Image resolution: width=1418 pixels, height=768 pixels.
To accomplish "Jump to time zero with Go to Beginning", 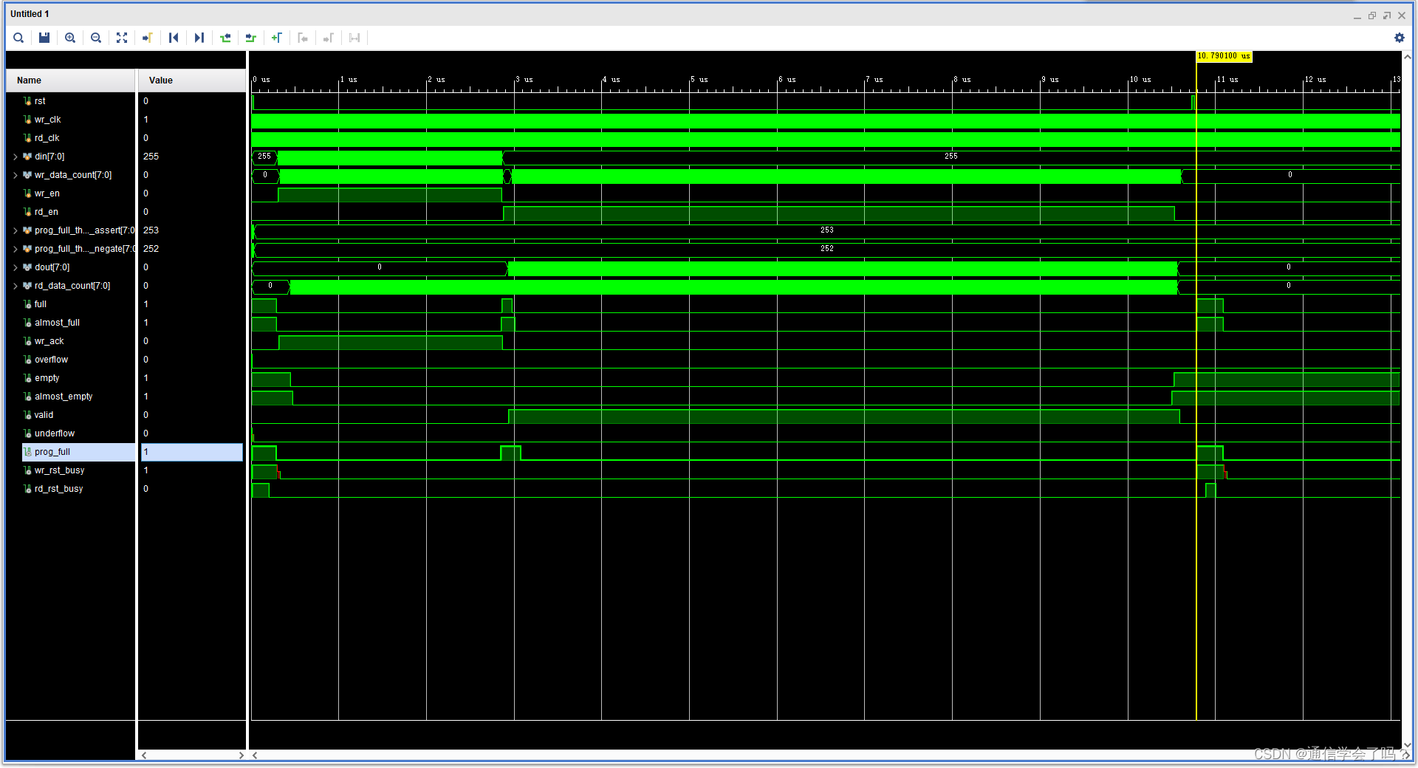I will click(174, 38).
